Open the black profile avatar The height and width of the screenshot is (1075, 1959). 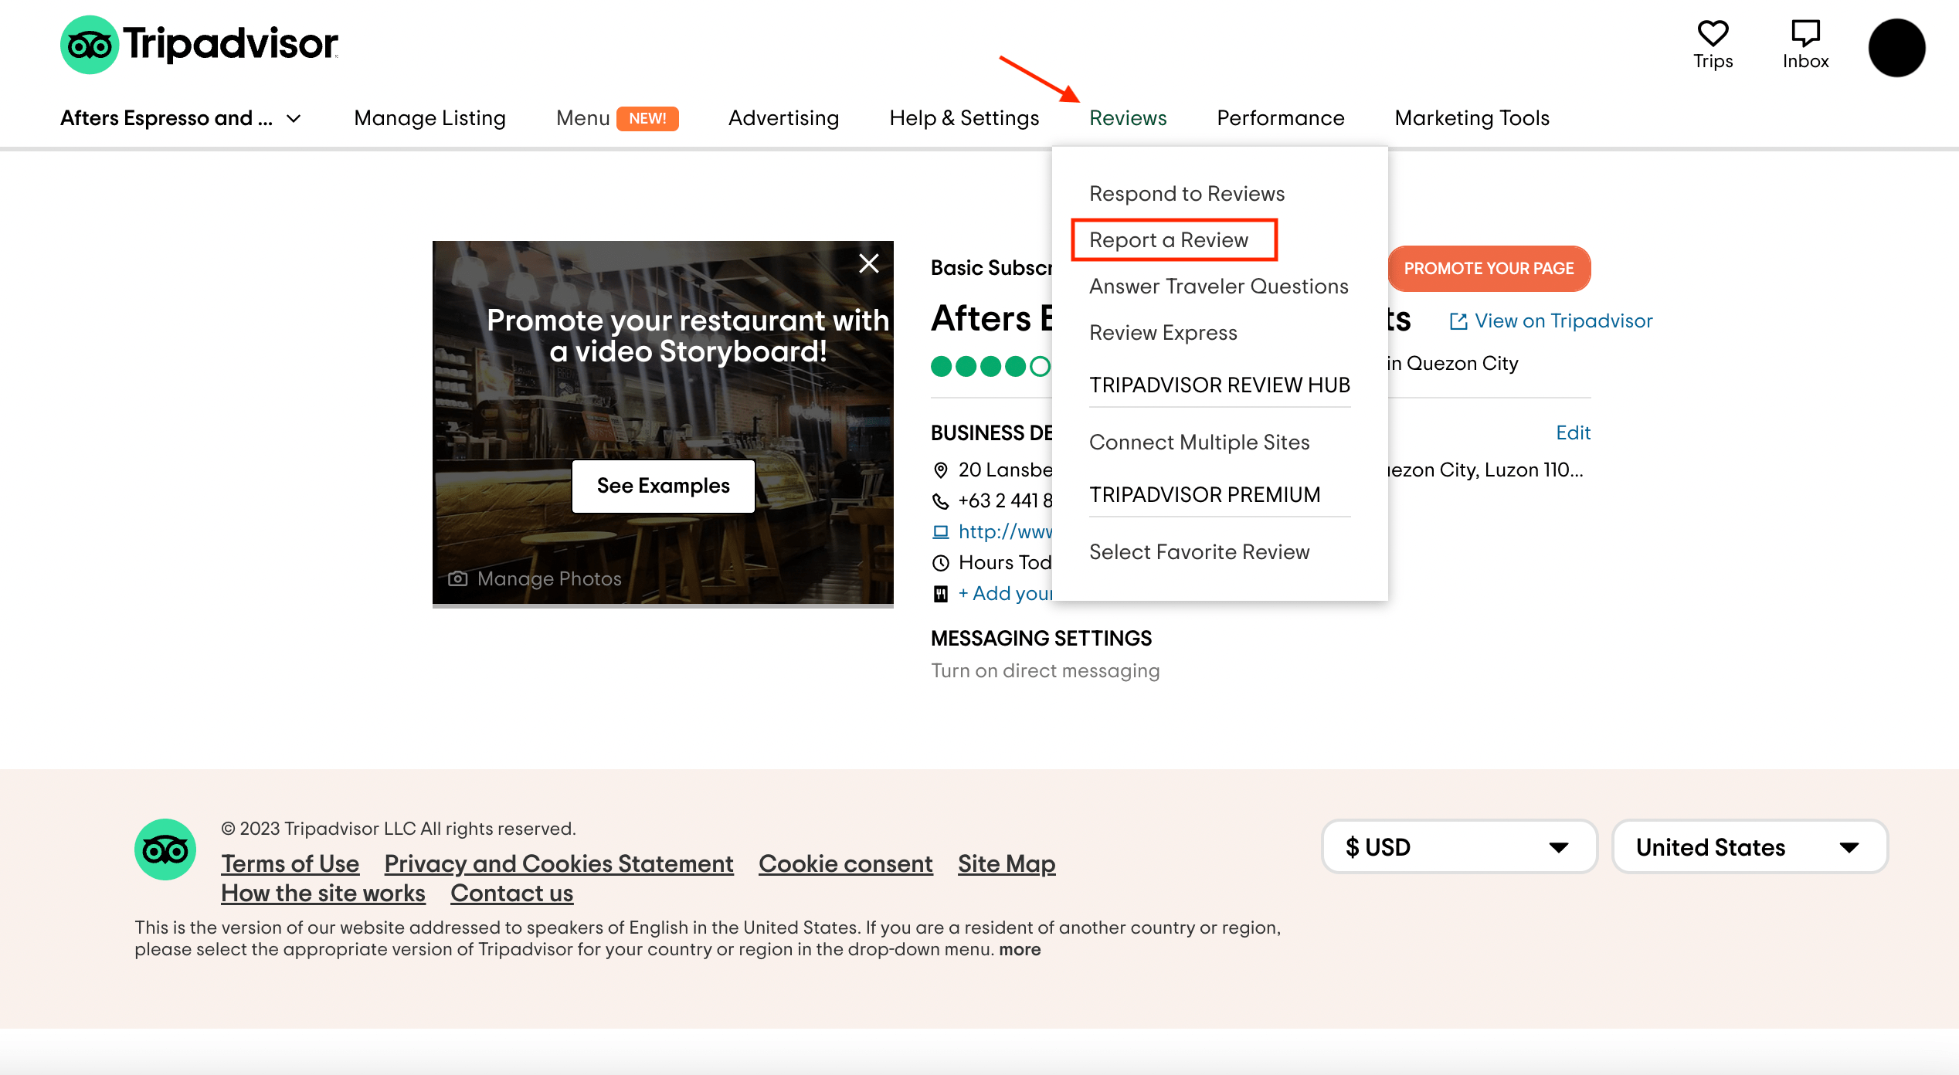tap(1896, 48)
